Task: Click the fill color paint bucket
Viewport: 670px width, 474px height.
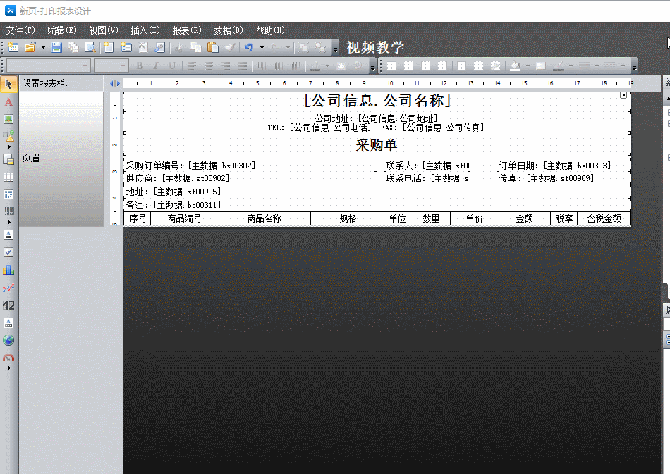Action: tap(516, 66)
